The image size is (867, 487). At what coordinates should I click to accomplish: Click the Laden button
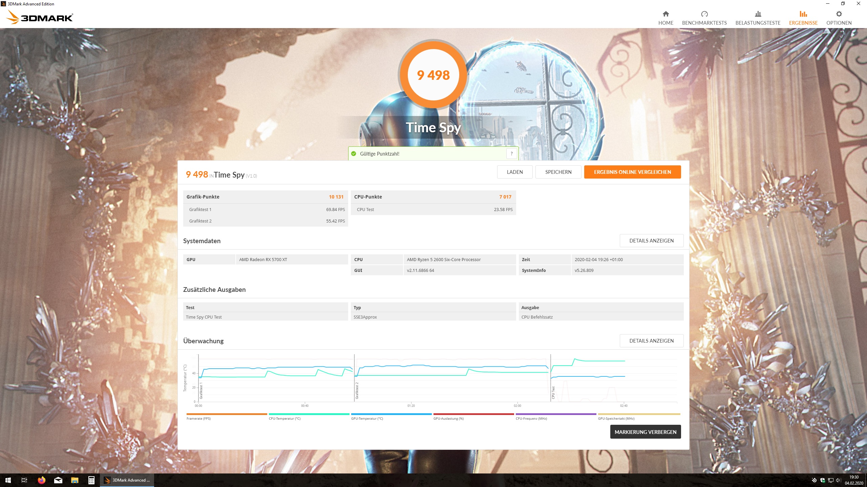[x=514, y=172]
